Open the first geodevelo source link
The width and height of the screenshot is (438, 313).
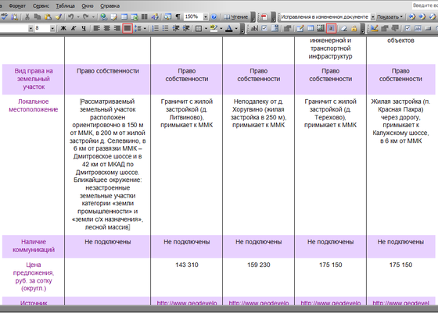point(187,303)
